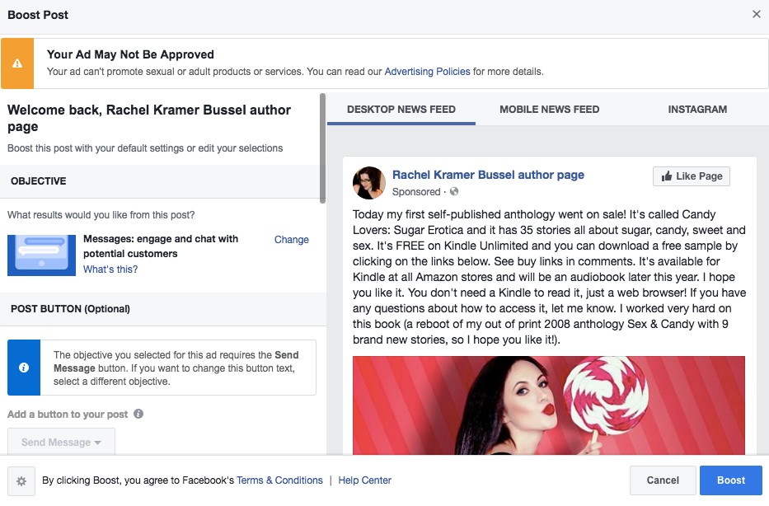Switch to Mobile News Feed tab
769x506 pixels.
pos(549,110)
